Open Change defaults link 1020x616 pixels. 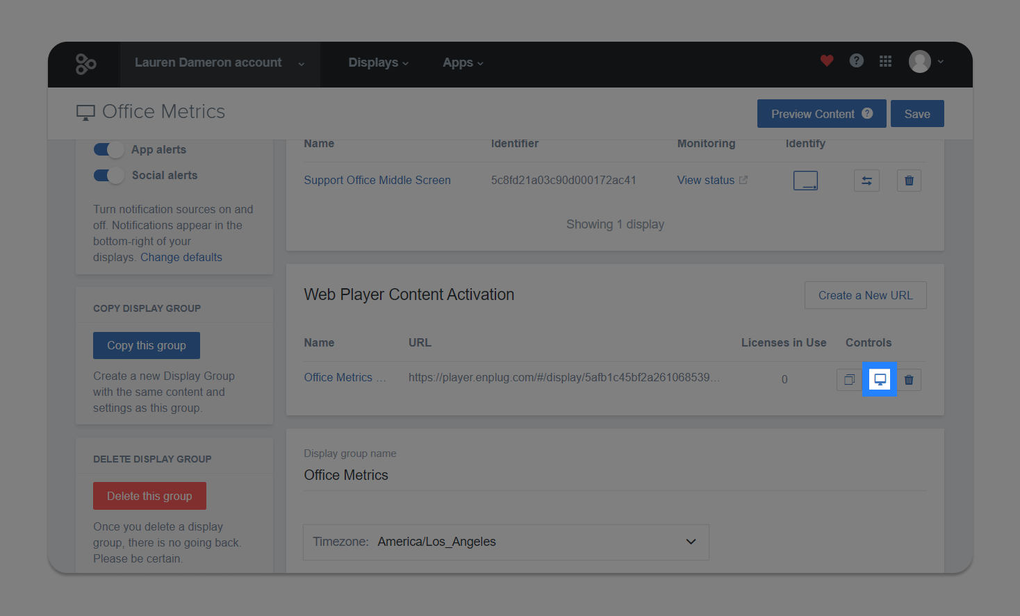(x=181, y=257)
